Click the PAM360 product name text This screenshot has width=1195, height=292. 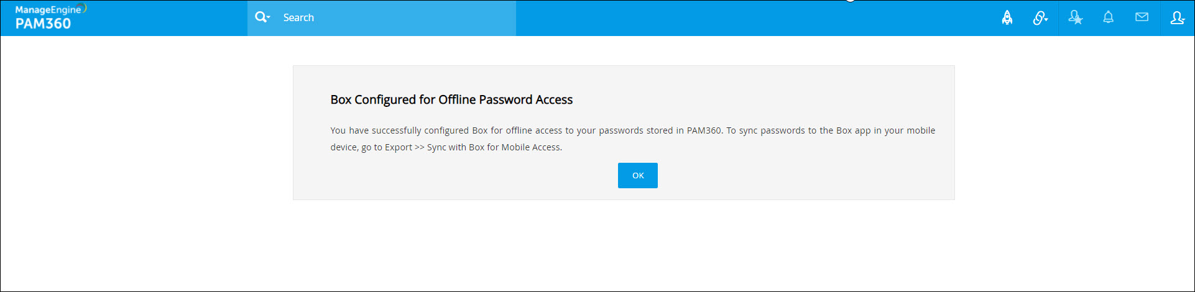coord(43,24)
